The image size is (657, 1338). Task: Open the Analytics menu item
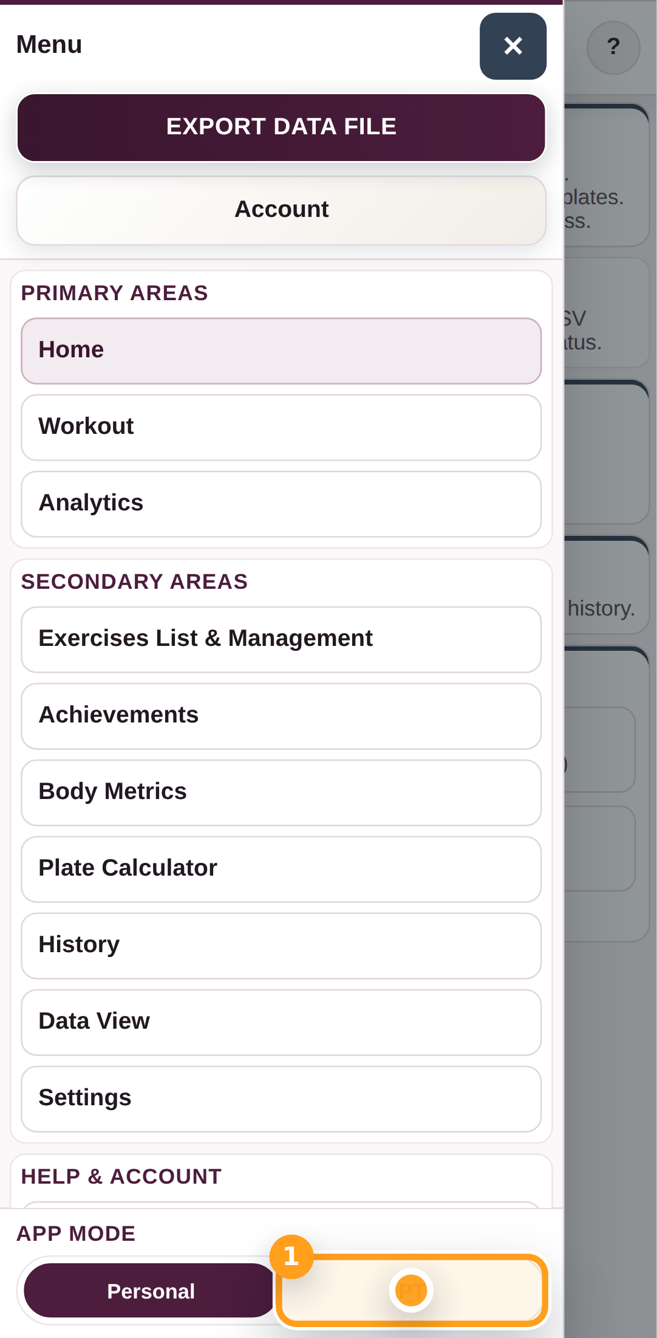click(281, 504)
